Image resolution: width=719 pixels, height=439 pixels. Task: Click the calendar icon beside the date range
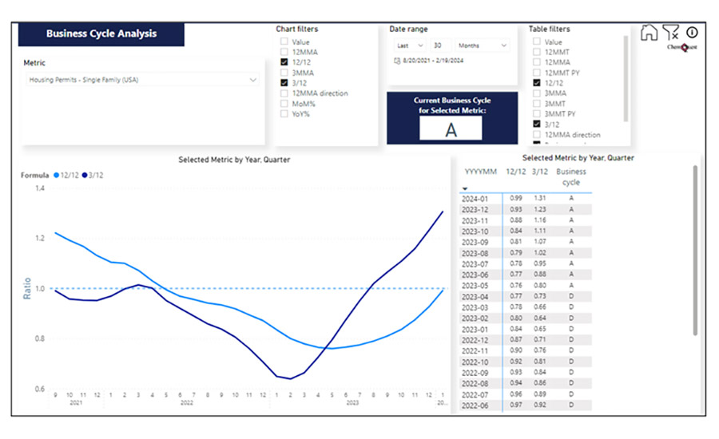tap(396, 61)
